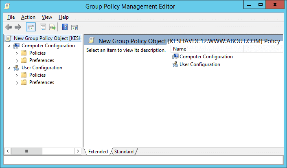Image resolution: width=287 pixels, height=168 pixels.
Task: Switch to the Extended tab
Action: [x=98, y=152]
